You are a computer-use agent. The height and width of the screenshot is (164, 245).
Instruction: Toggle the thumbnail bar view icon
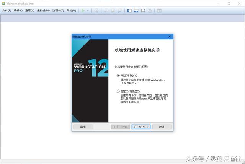(x=136, y=10)
